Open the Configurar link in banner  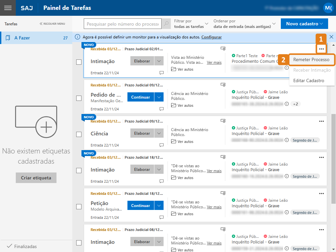point(212,37)
